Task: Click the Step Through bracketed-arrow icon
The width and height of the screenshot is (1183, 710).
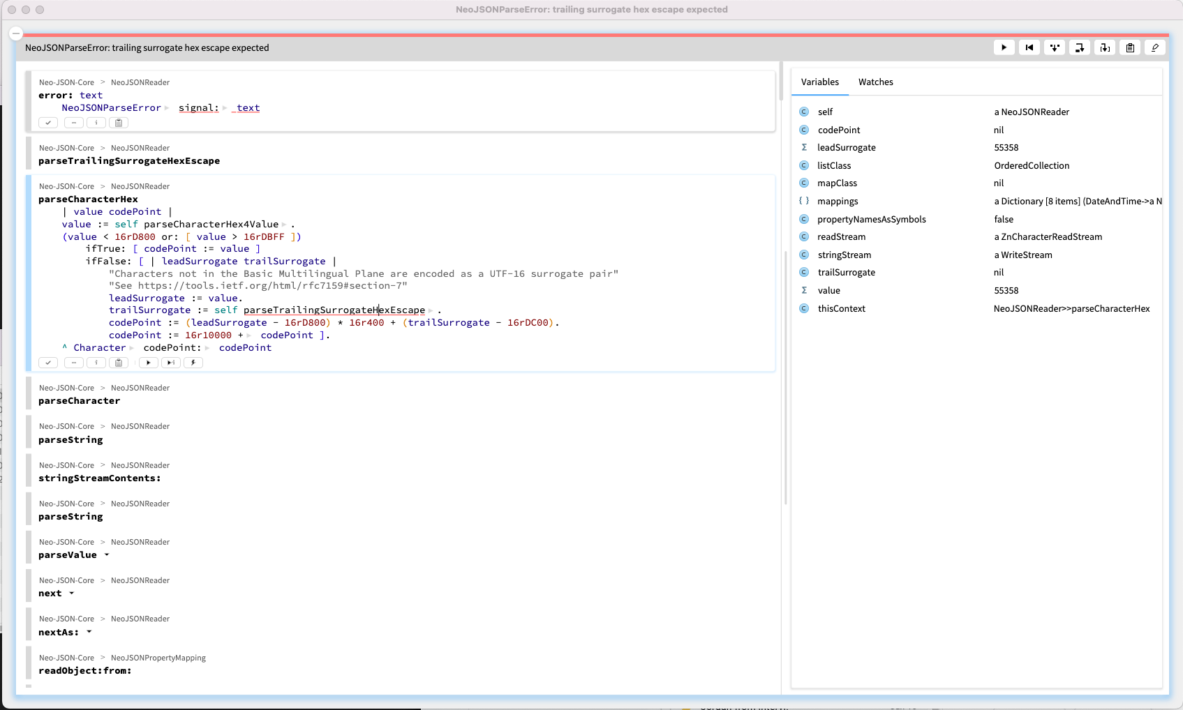Action: [x=1105, y=47]
